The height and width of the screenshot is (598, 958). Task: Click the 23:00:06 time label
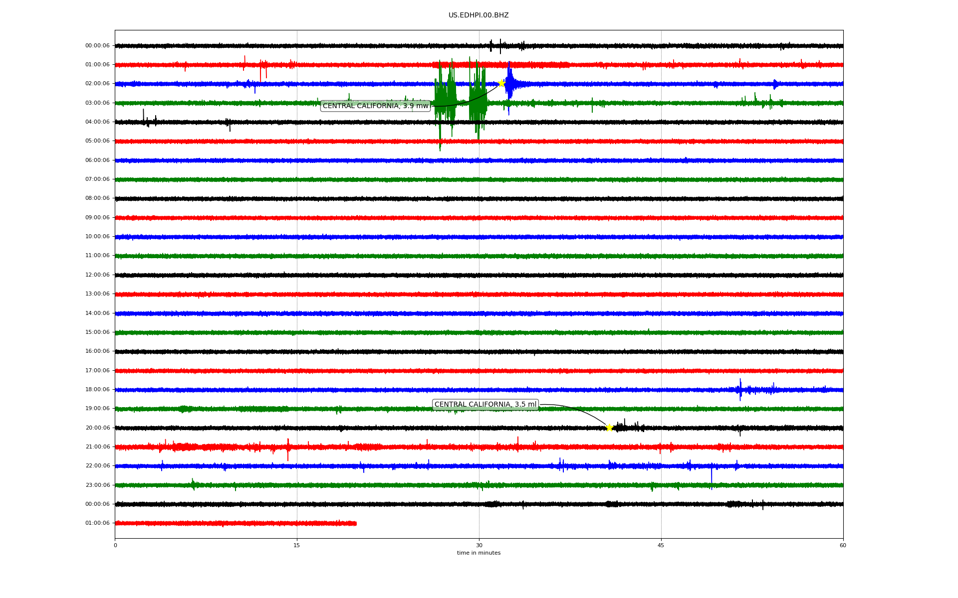click(97, 485)
